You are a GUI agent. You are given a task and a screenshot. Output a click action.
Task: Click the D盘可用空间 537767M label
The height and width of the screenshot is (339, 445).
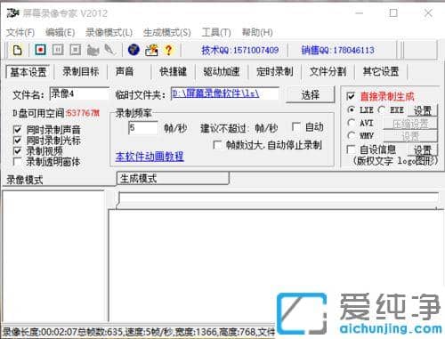(x=56, y=113)
